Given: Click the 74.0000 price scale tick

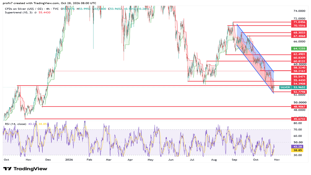Looking at the screenshot, I should pos(300,11).
